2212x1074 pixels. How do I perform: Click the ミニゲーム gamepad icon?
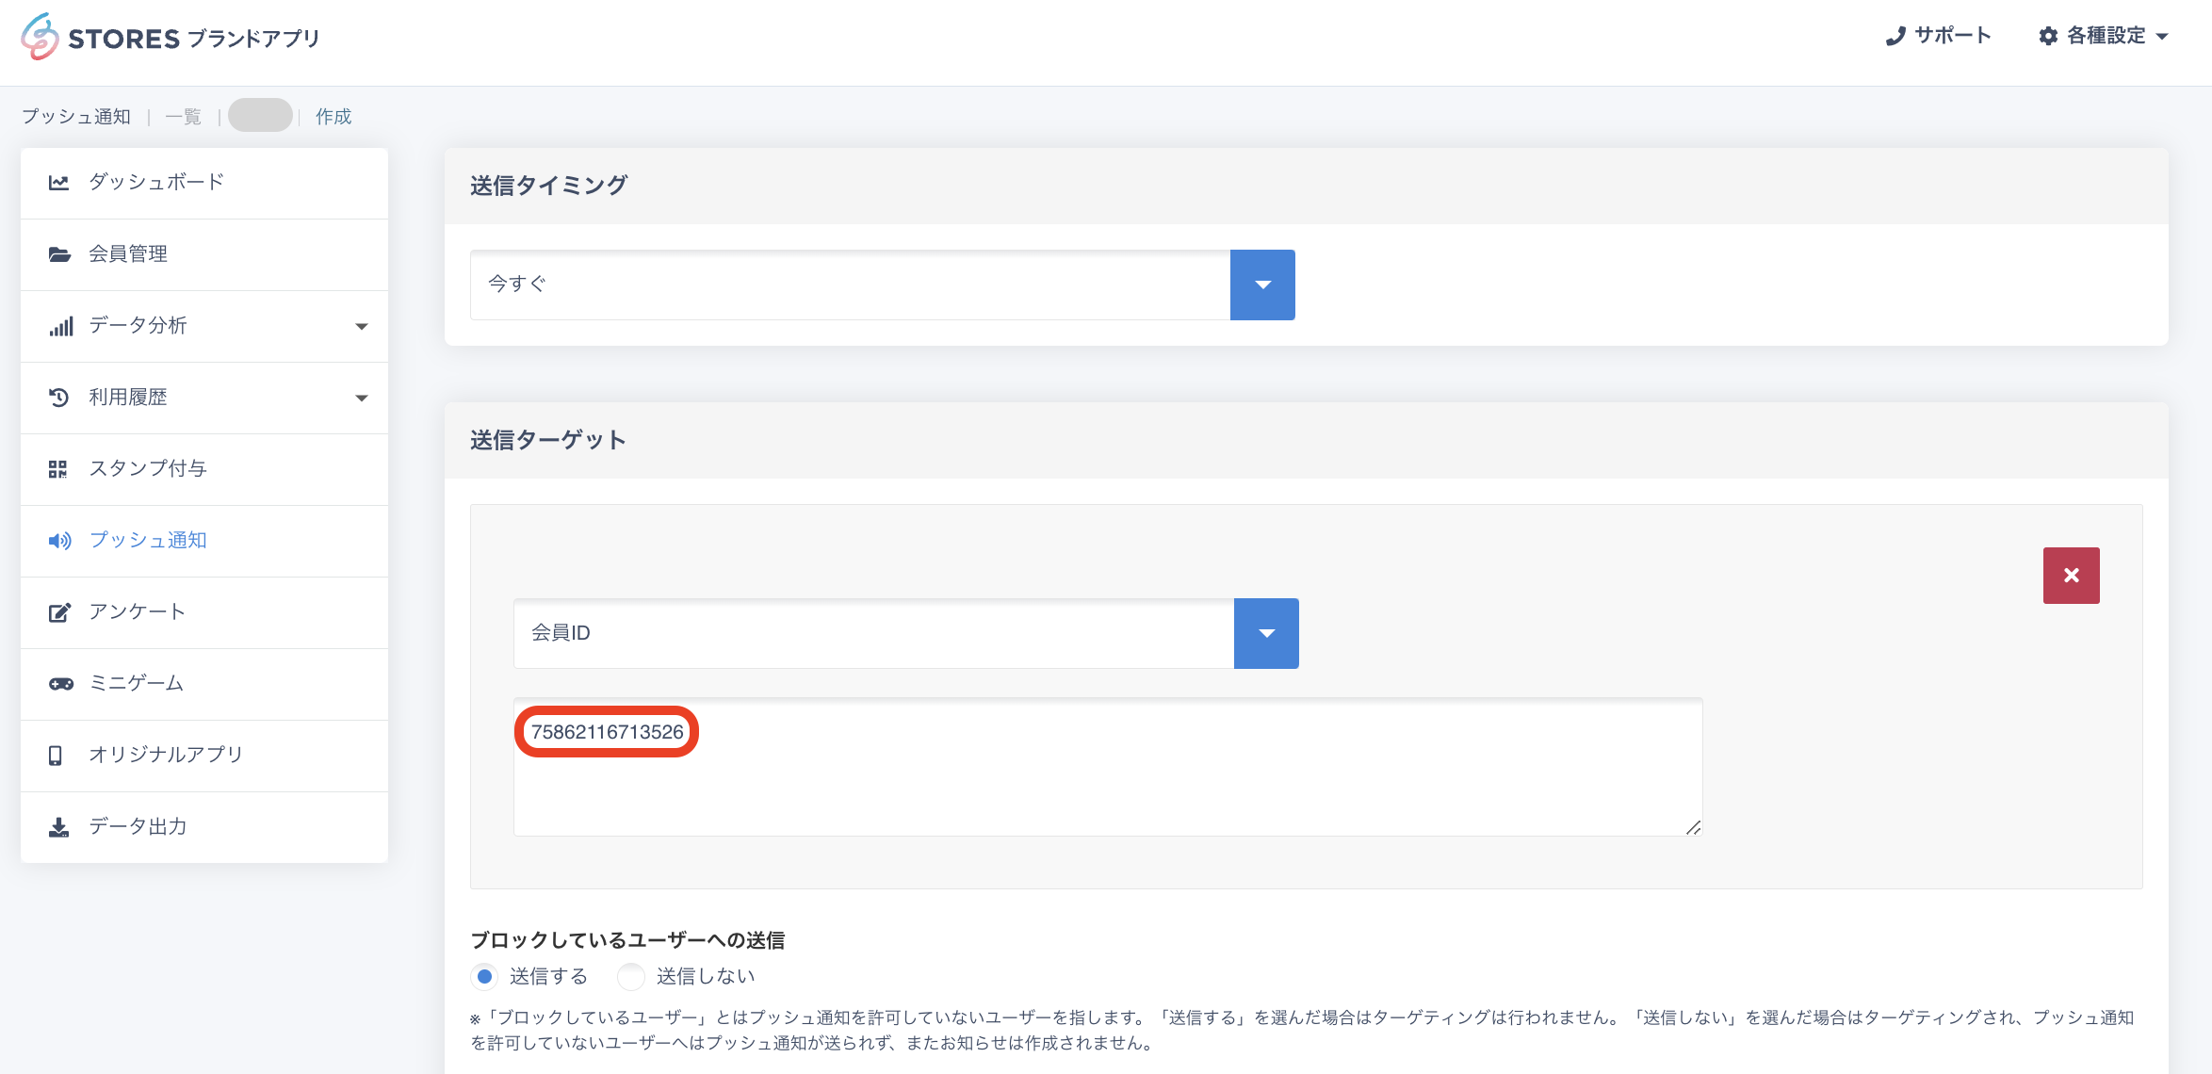click(x=60, y=684)
